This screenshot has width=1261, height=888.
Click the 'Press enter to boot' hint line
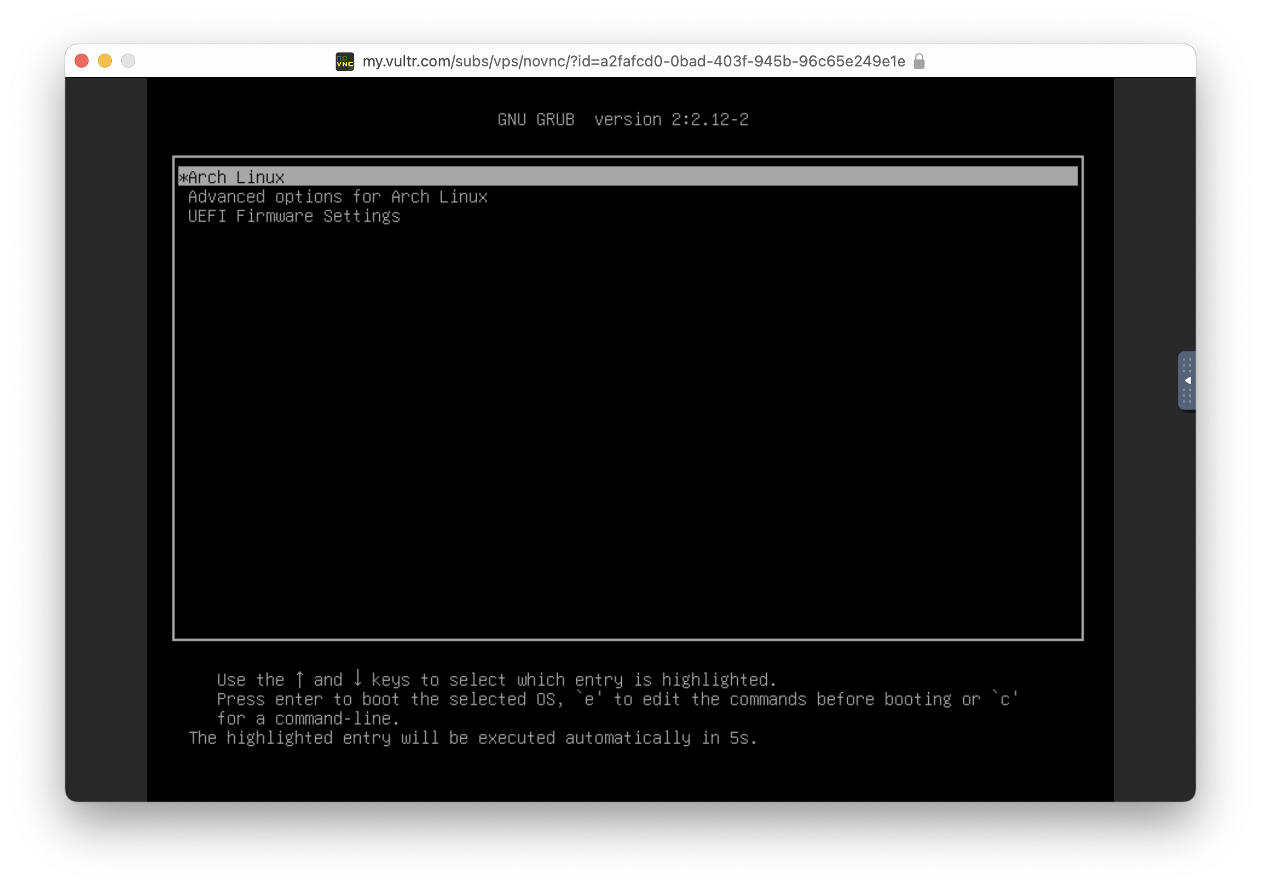(x=617, y=699)
